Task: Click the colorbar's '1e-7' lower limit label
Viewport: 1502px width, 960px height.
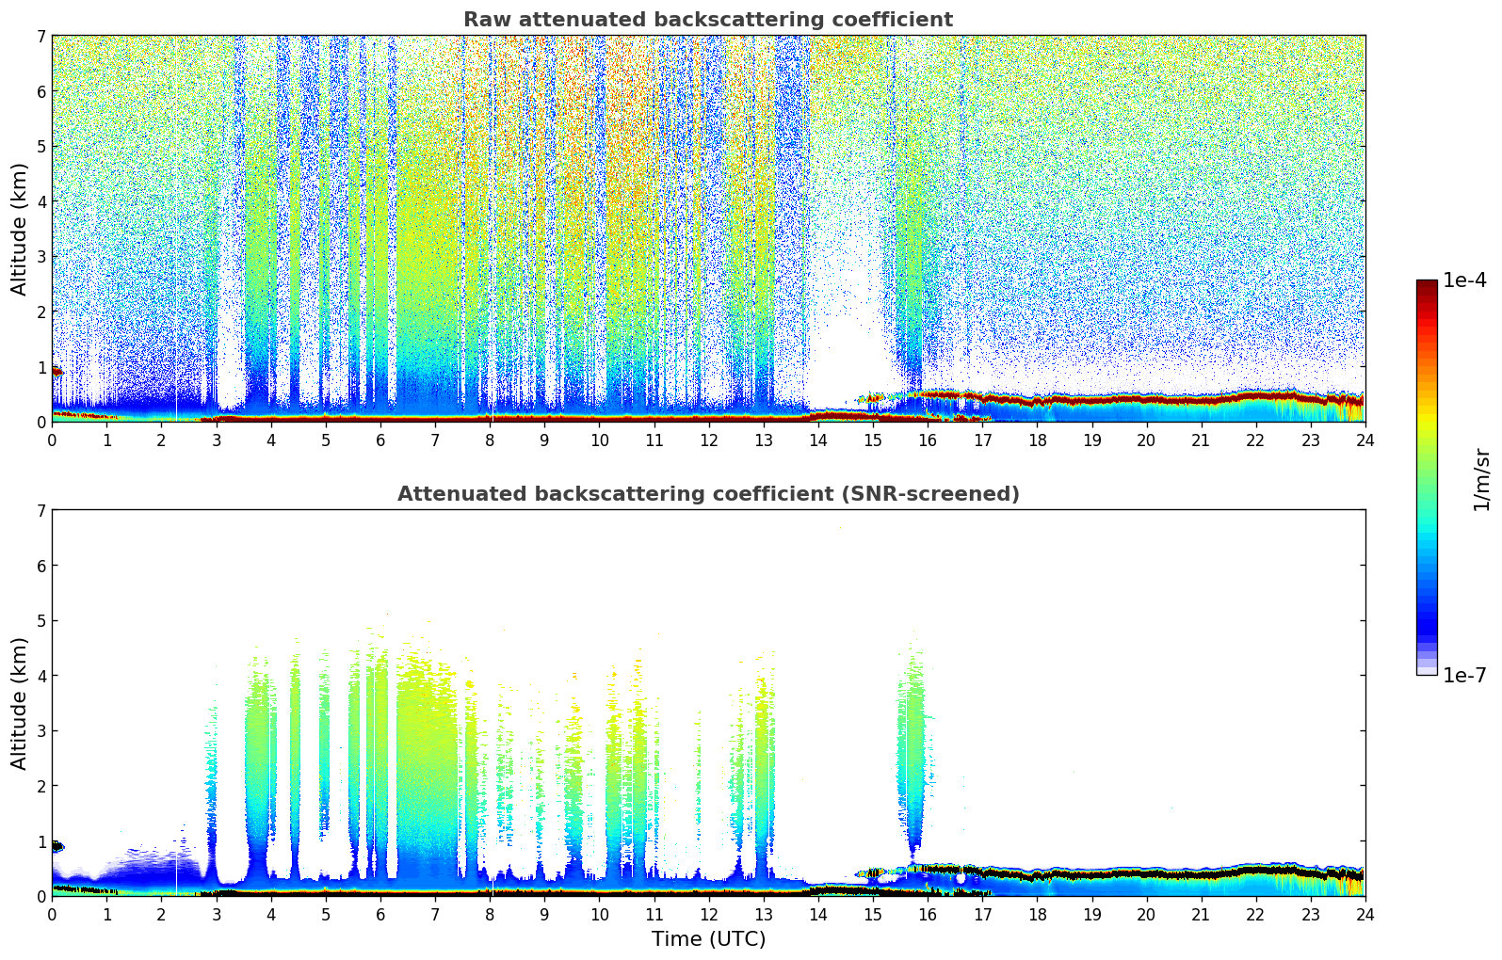Action: [1464, 676]
